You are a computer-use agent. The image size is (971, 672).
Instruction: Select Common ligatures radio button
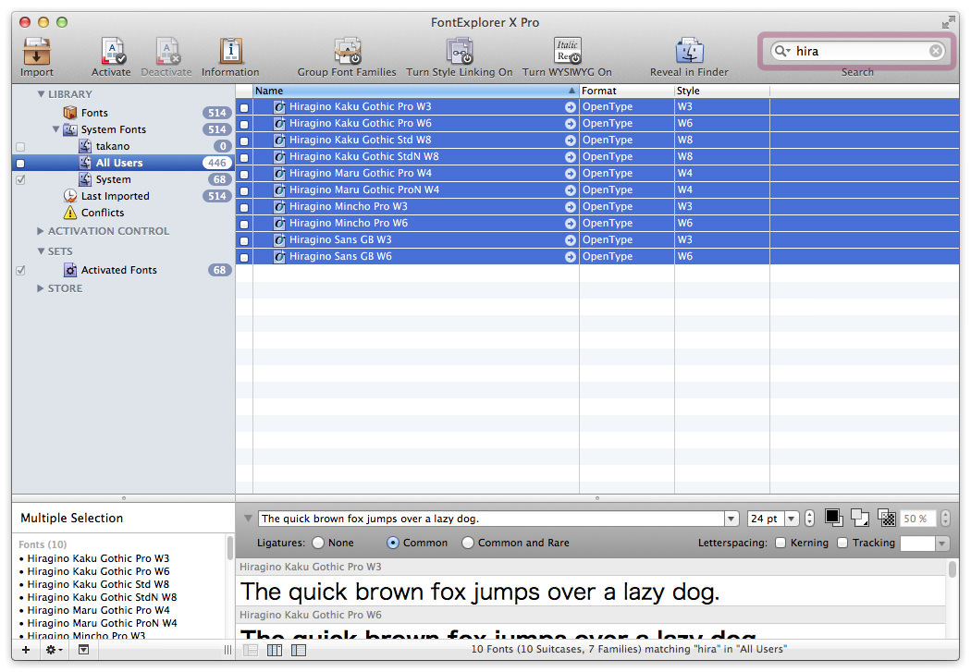(393, 543)
